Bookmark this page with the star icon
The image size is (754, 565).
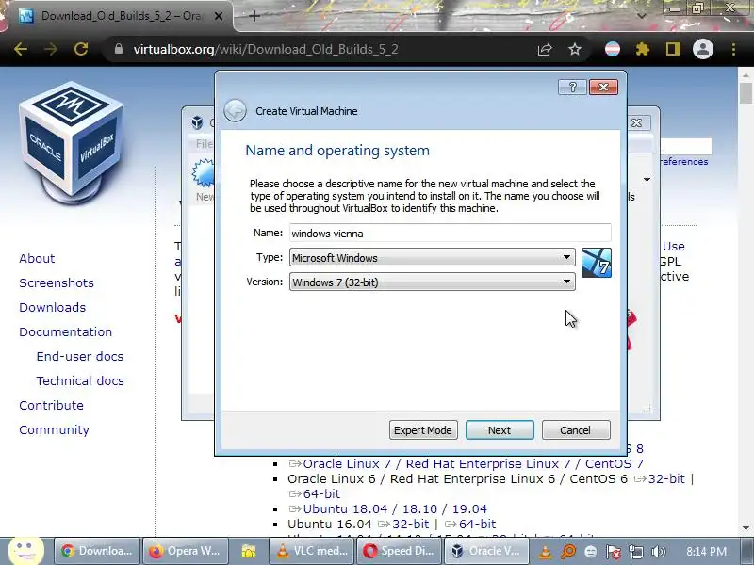coord(575,49)
